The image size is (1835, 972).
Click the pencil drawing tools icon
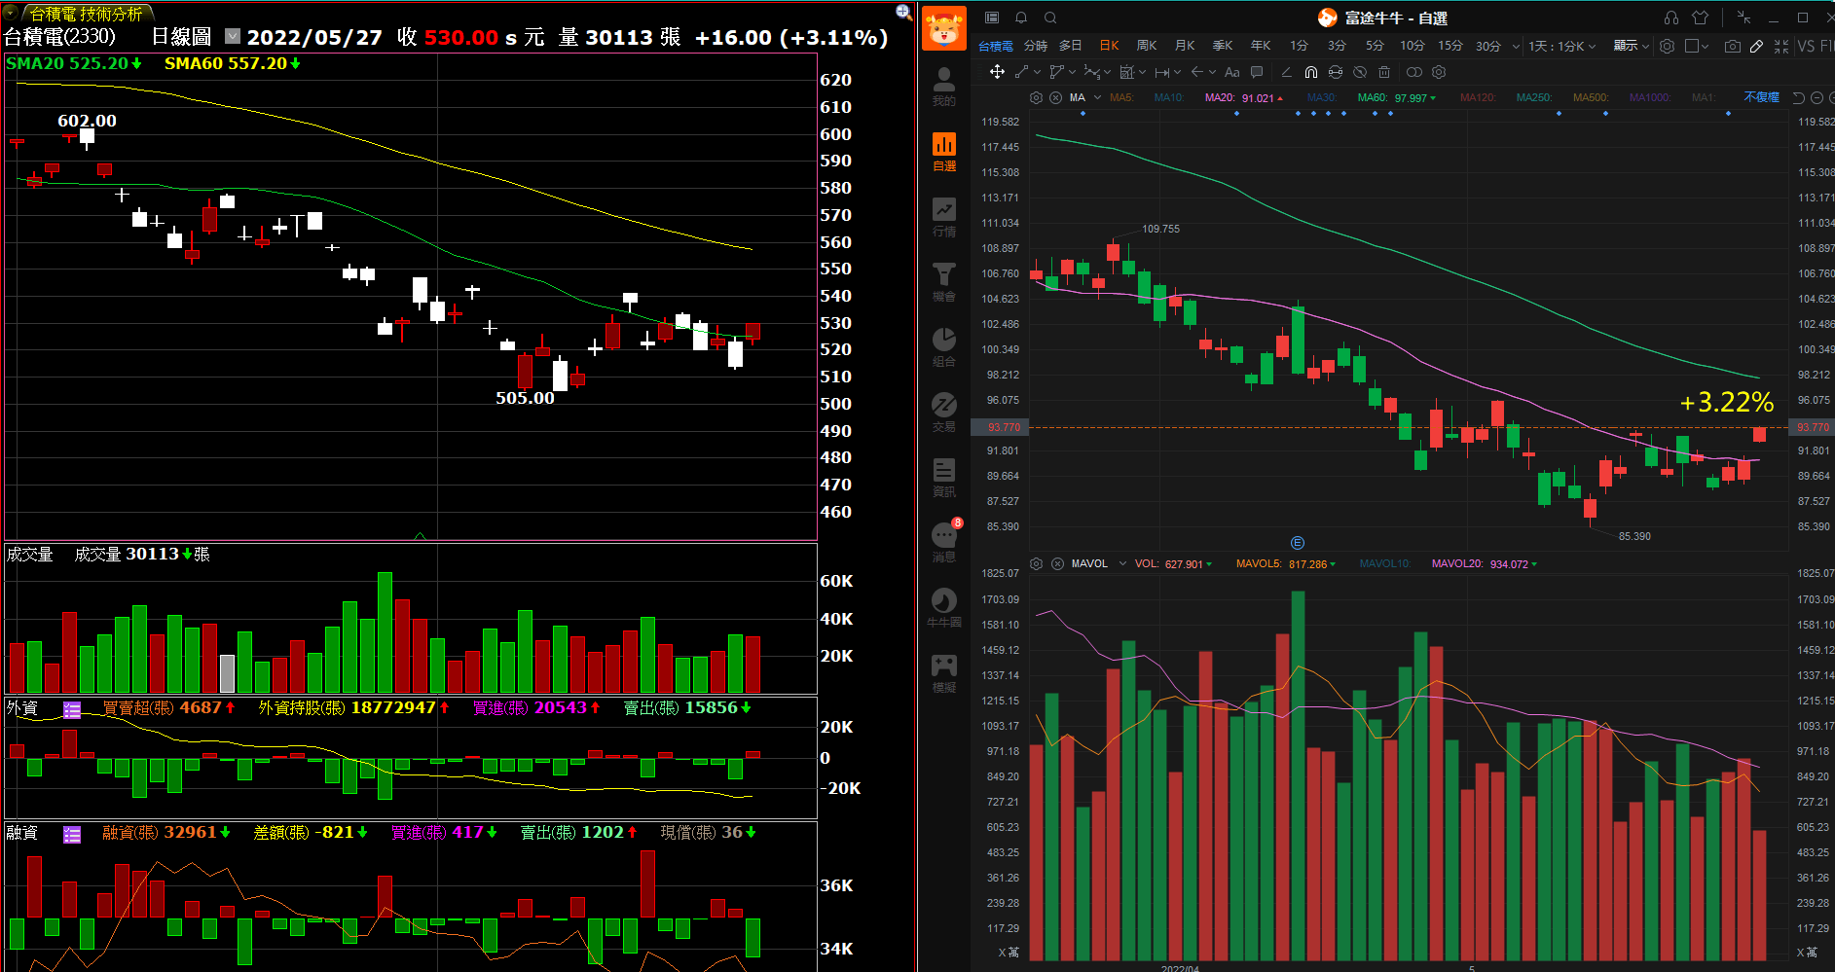coord(1756,46)
